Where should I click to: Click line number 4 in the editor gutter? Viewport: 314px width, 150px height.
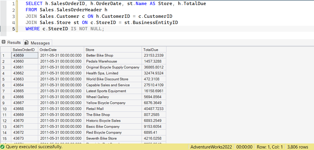[13, 23]
